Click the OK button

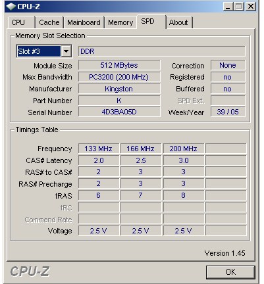230,272
